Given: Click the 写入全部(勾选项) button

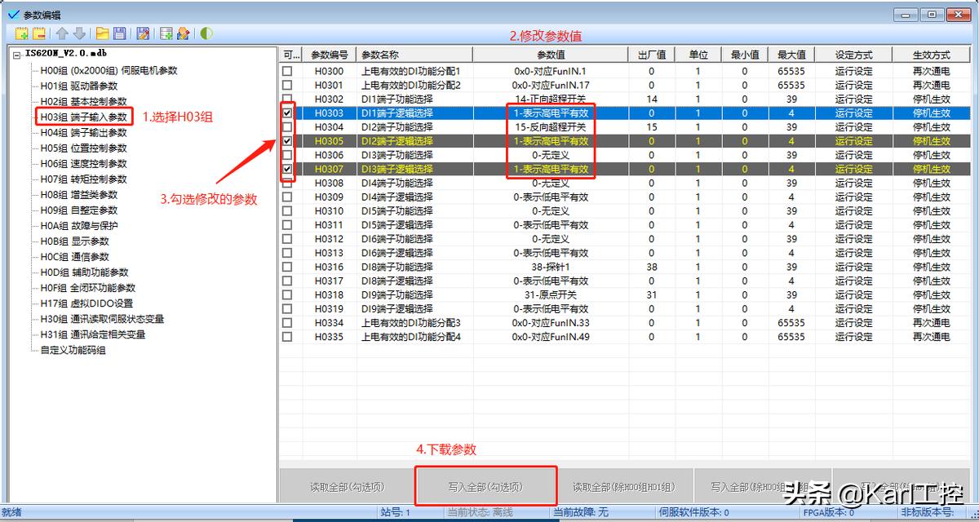Looking at the screenshot, I should click(x=486, y=487).
